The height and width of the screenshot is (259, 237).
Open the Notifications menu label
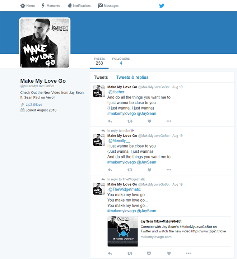point(82,6)
